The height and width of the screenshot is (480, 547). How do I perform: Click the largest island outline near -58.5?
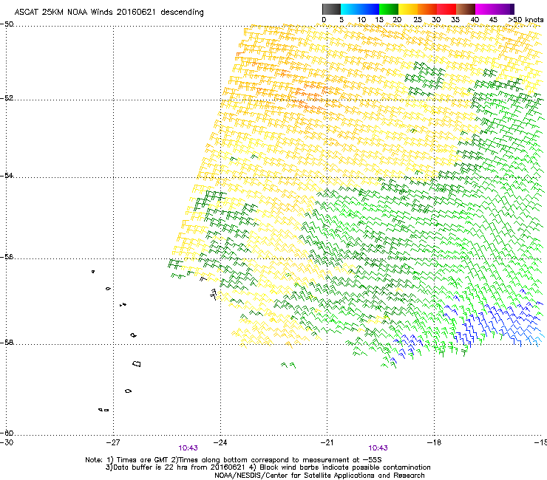(x=137, y=364)
